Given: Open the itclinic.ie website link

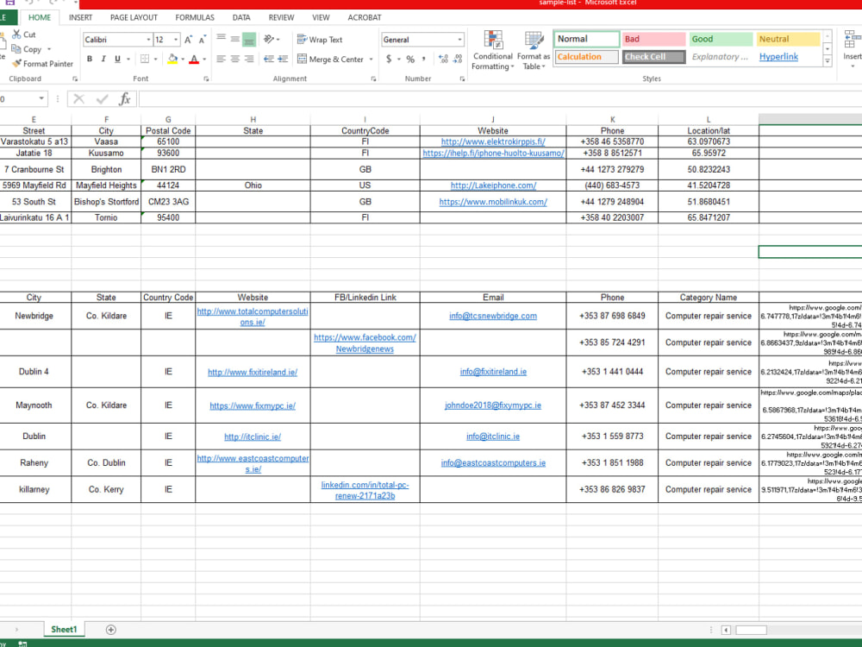Looking at the screenshot, I should (253, 437).
